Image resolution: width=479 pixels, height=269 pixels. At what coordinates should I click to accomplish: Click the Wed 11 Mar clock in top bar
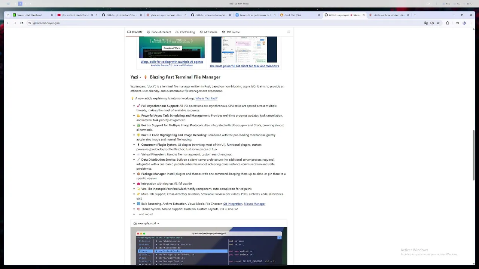tap(239, 4)
